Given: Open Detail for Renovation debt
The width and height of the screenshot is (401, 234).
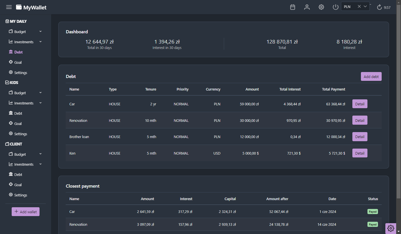Looking at the screenshot, I should tap(360, 120).
